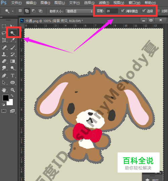This screenshot has height=181, width=168.
Task: Open the 文件(F) menu
Action: [16, 3]
